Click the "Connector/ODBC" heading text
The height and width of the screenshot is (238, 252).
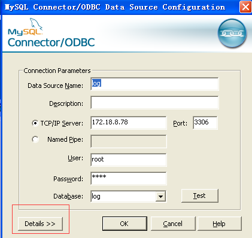(x=51, y=42)
